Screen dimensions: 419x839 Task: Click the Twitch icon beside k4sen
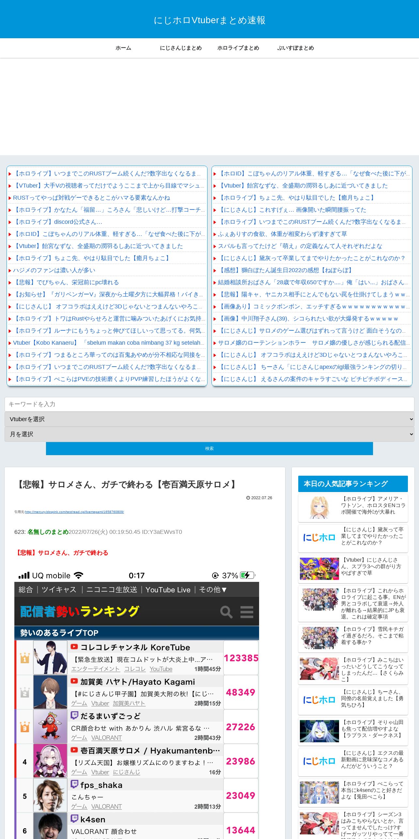click(x=74, y=819)
